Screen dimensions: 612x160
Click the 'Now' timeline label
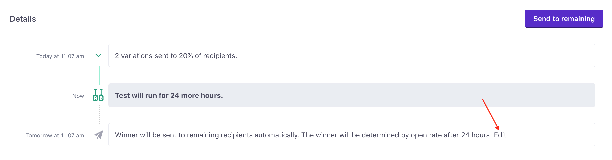[x=78, y=96]
